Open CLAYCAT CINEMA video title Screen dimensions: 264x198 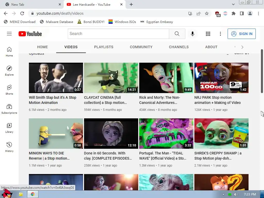pyautogui.click(x=105, y=100)
